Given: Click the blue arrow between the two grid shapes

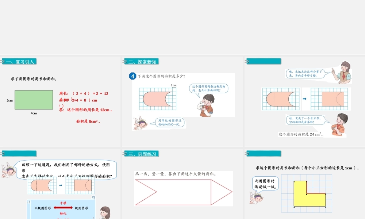Looking at the screenshot, I should pyautogui.click(x=305, y=99).
